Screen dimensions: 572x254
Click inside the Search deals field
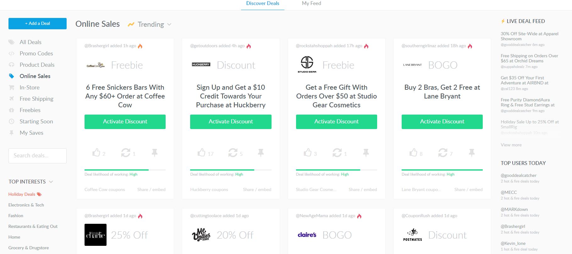point(37,155)
